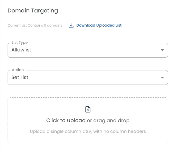The height and width of the screenshot is (156, 177).
Task: Click the Action field label
Action: (18, 70)
